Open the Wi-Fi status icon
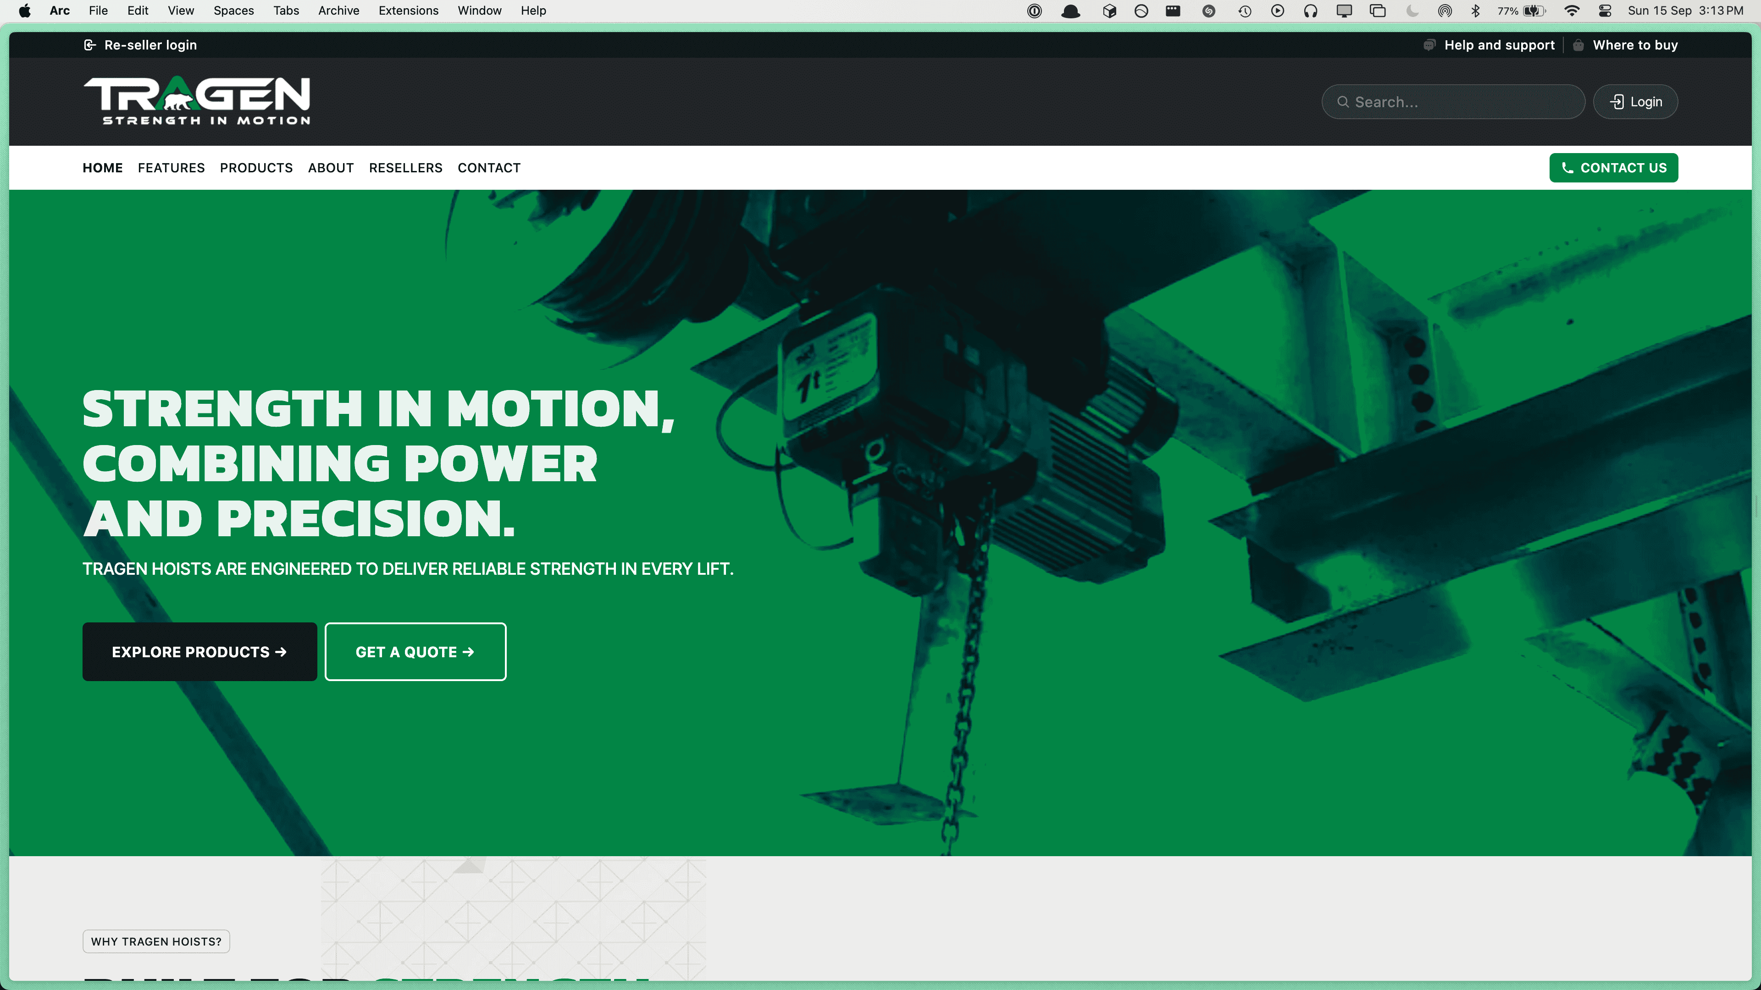This screenshot has width=1761, height=990. [1572, 10]
